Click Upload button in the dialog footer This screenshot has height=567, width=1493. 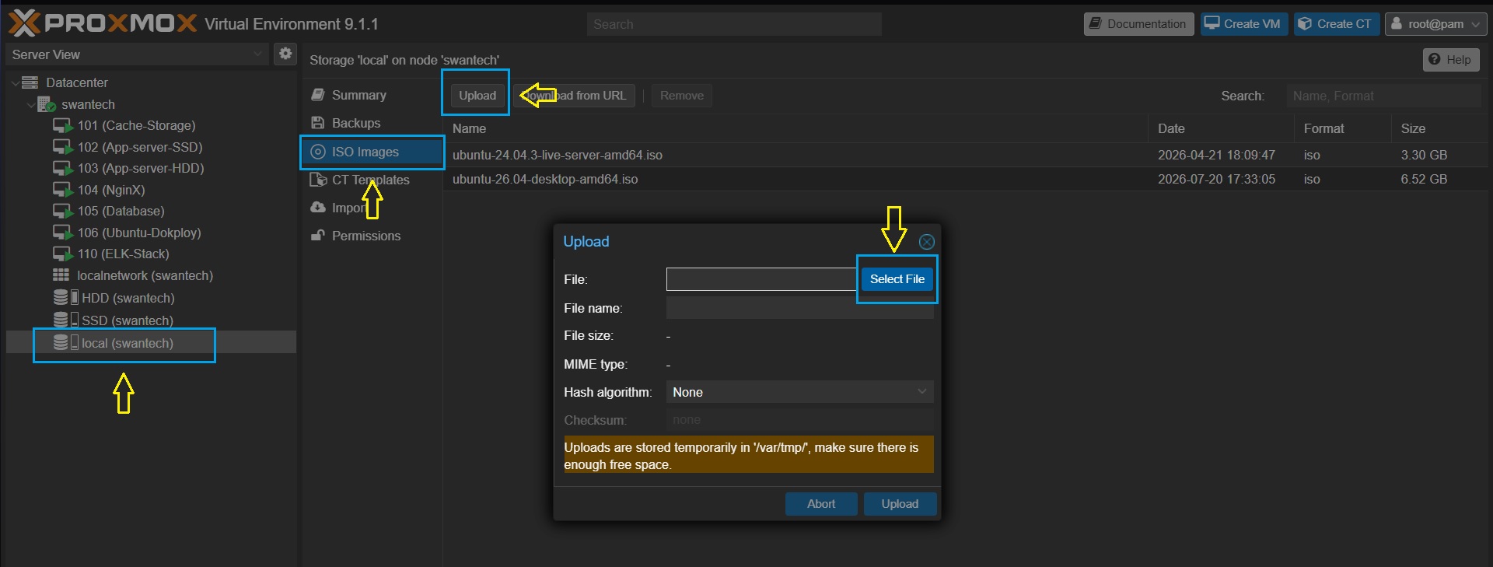900,504
